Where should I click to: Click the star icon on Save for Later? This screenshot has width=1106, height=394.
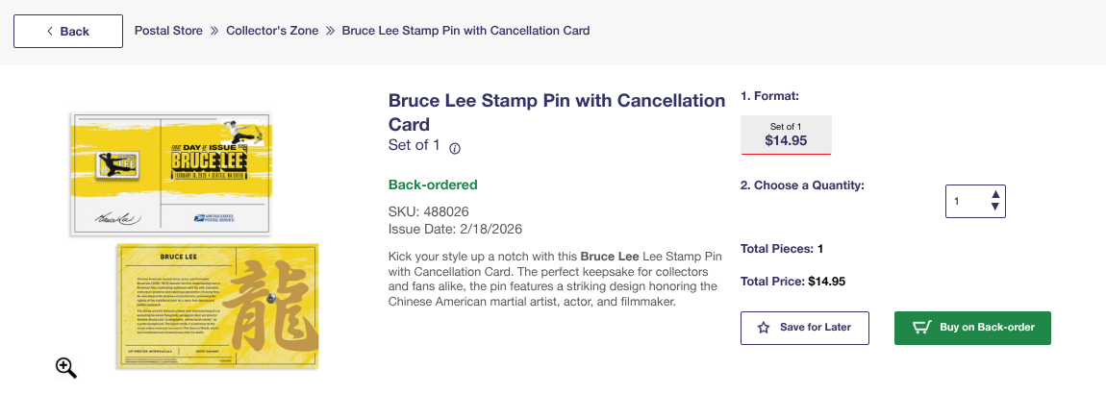[764, 328]
